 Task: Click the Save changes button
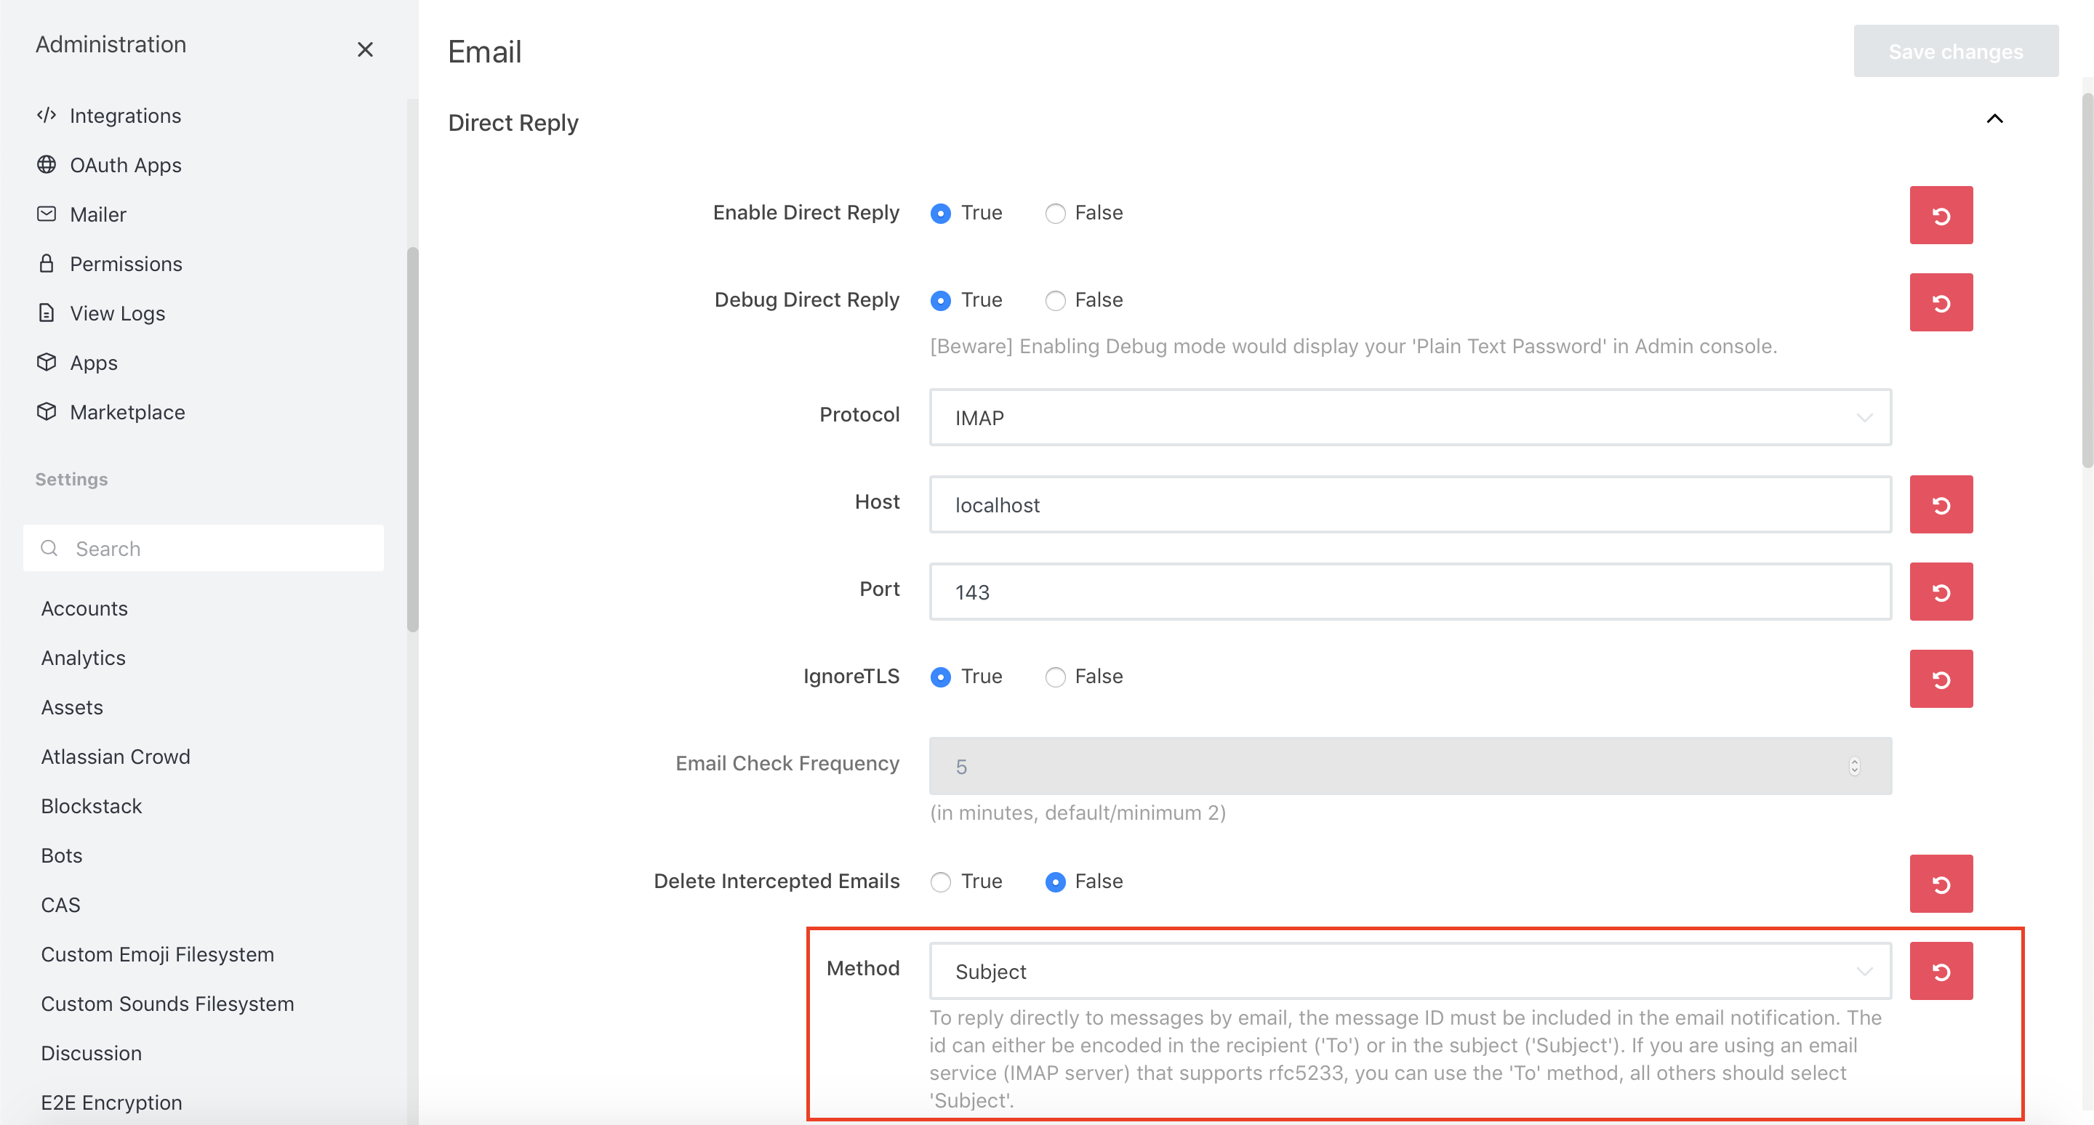point(1956,50)
